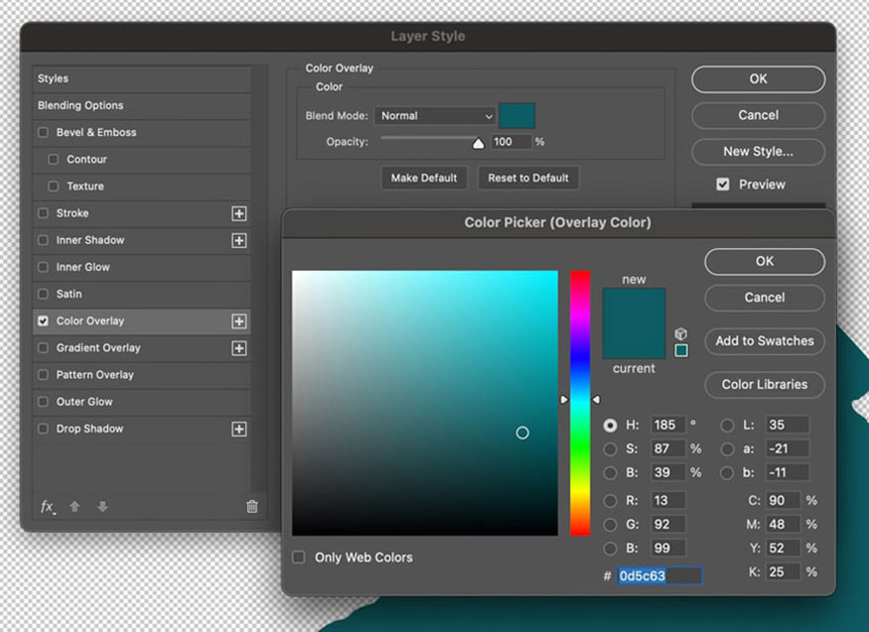Screen dimensions: 869x632
Task: Select the L lightness radio button
Action: pos(728,425)
